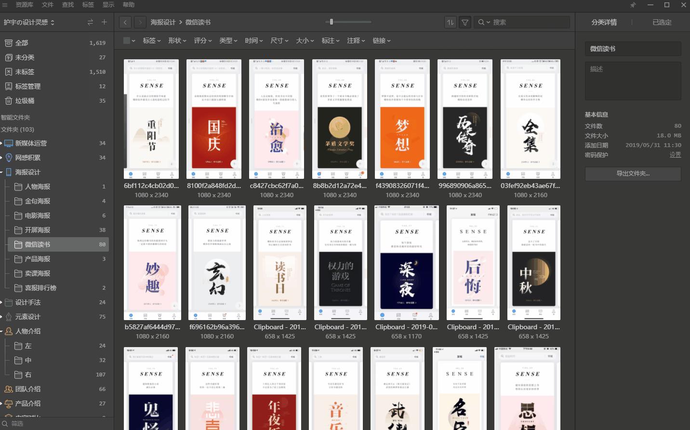690x430 pixels.
Task: Select the 权力的游戏 poster thumbnail
Action: pos(341,263)
